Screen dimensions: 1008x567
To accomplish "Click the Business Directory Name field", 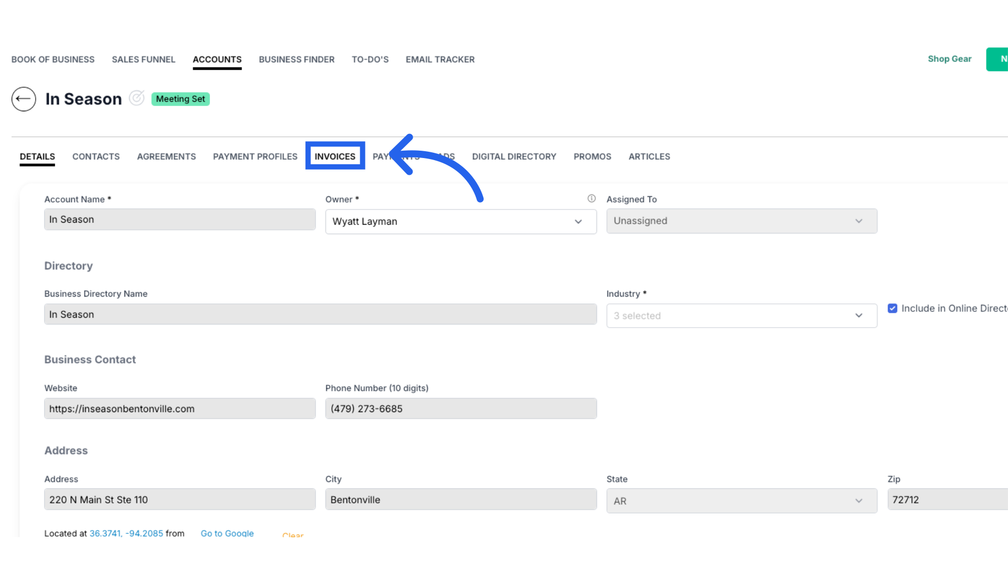I will 320,314.
